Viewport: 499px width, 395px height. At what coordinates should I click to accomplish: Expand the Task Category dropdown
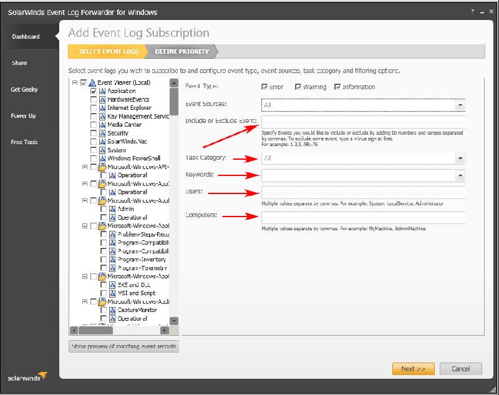click(x=460, y=159)
